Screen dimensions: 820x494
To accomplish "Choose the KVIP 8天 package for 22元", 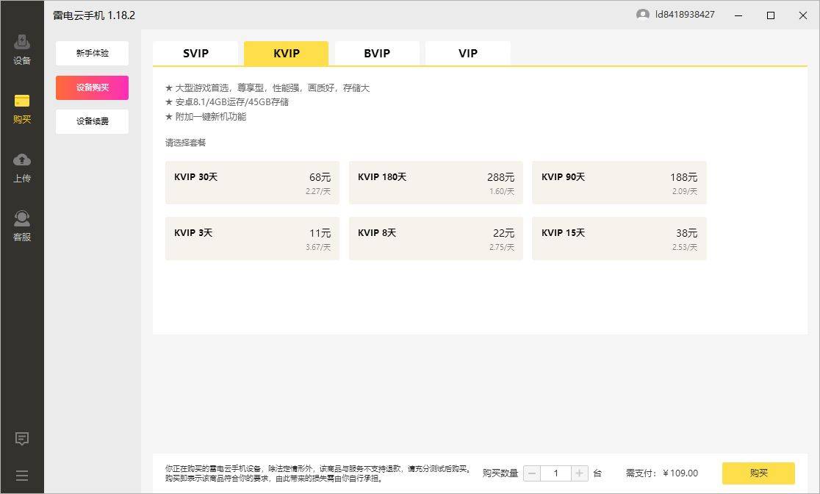I will pos(436,239).
